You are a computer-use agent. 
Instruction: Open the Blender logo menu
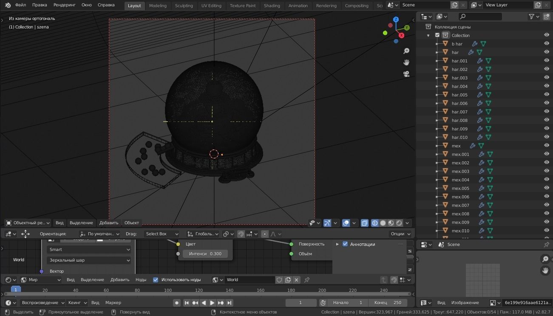click(x=8, y=5)
